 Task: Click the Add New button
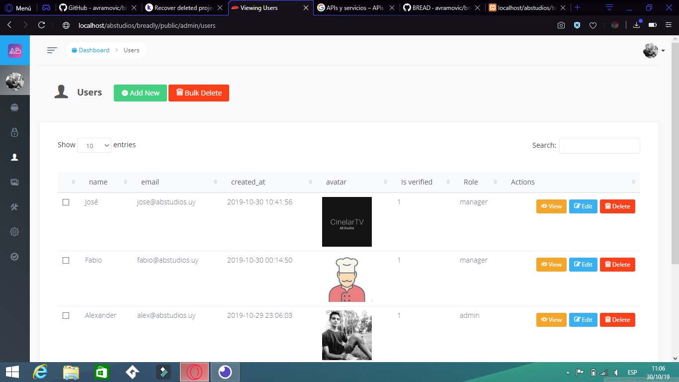(140, 93)
